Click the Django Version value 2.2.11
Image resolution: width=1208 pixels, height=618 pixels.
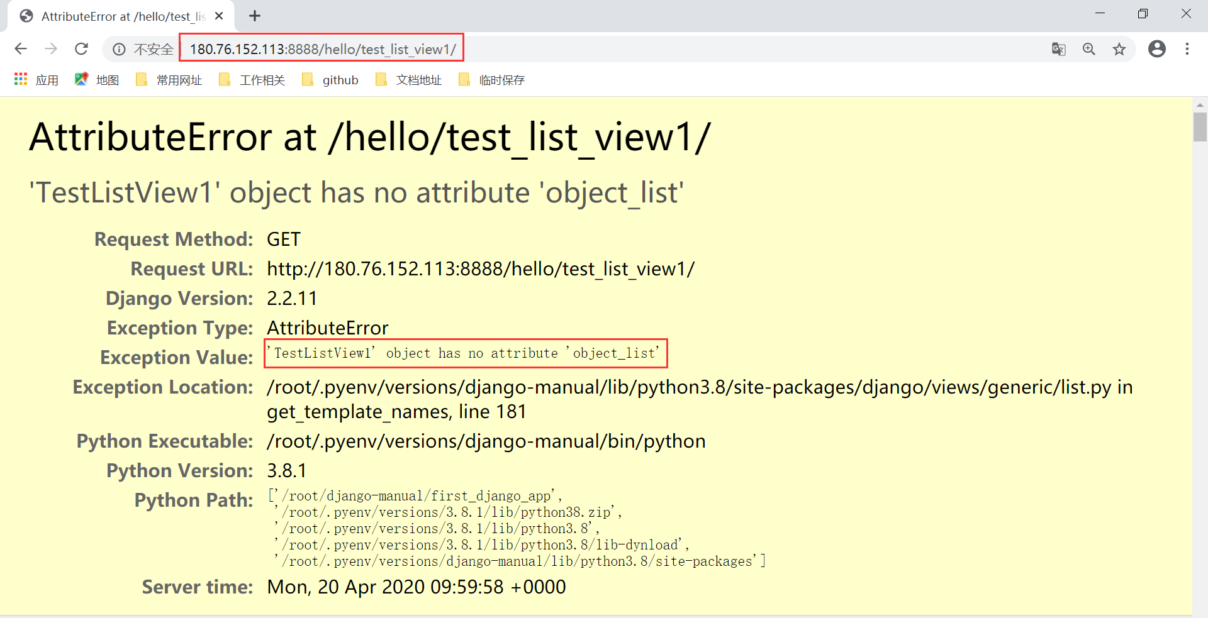pos(292,299)
